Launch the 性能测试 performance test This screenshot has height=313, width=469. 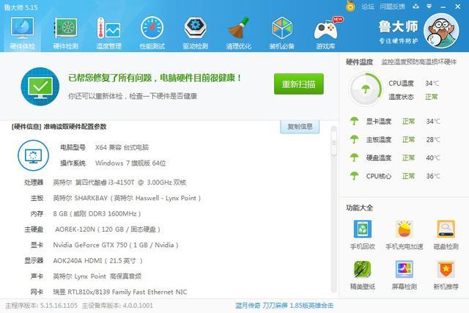tap(152, 32)
